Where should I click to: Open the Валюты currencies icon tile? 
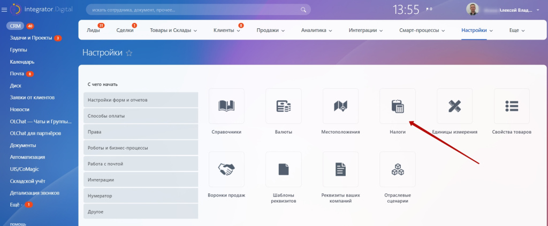[283, 106]
